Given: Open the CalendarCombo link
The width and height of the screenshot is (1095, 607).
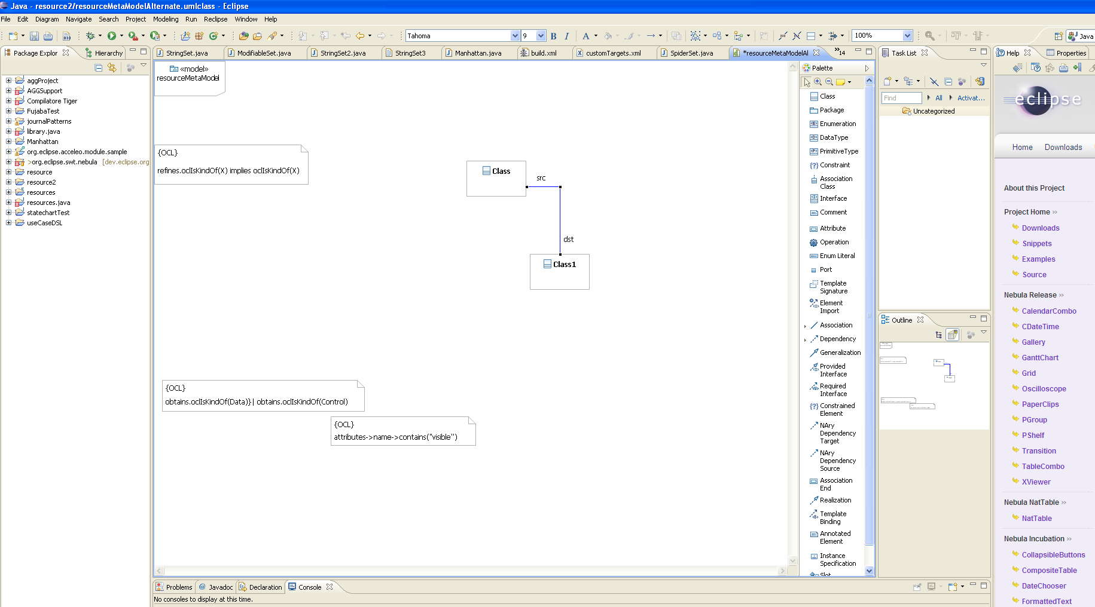Looking at the screenshot, I should pyautogui.click(x=1049, y=311).
